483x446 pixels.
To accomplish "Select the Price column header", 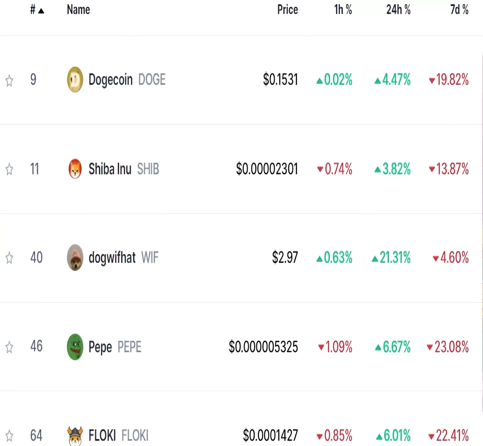I will 287,10.
